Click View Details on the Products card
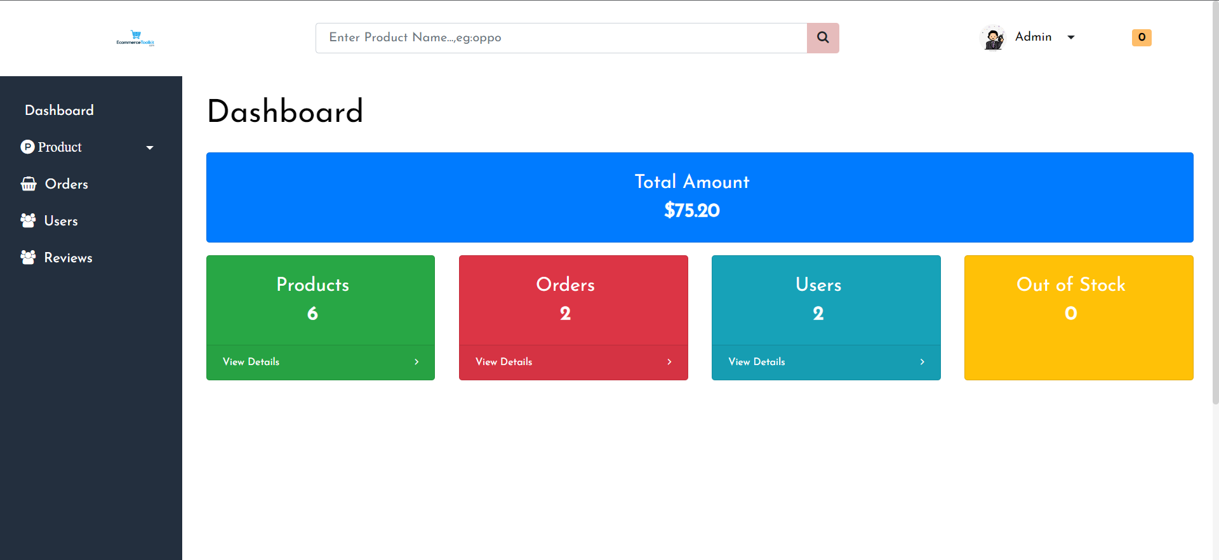The image size is (1219, 560). click(251, 362)
